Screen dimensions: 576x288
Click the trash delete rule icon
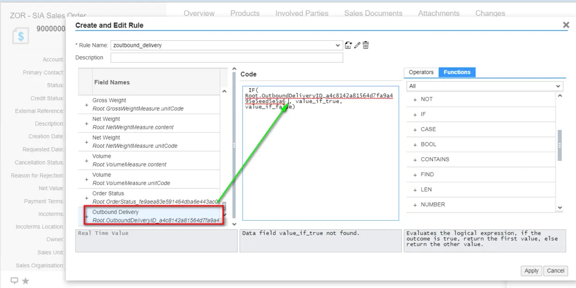point(366,45)
